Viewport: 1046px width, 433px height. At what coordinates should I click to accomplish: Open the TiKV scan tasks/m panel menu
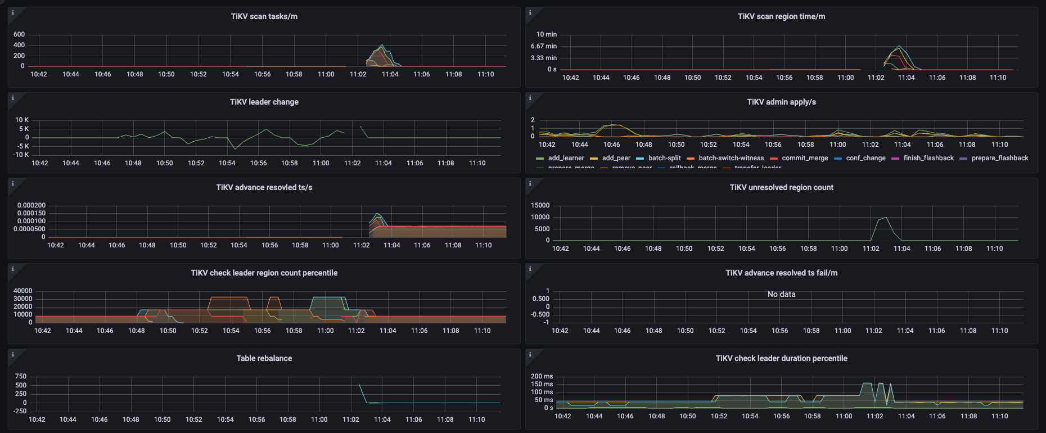264,16
